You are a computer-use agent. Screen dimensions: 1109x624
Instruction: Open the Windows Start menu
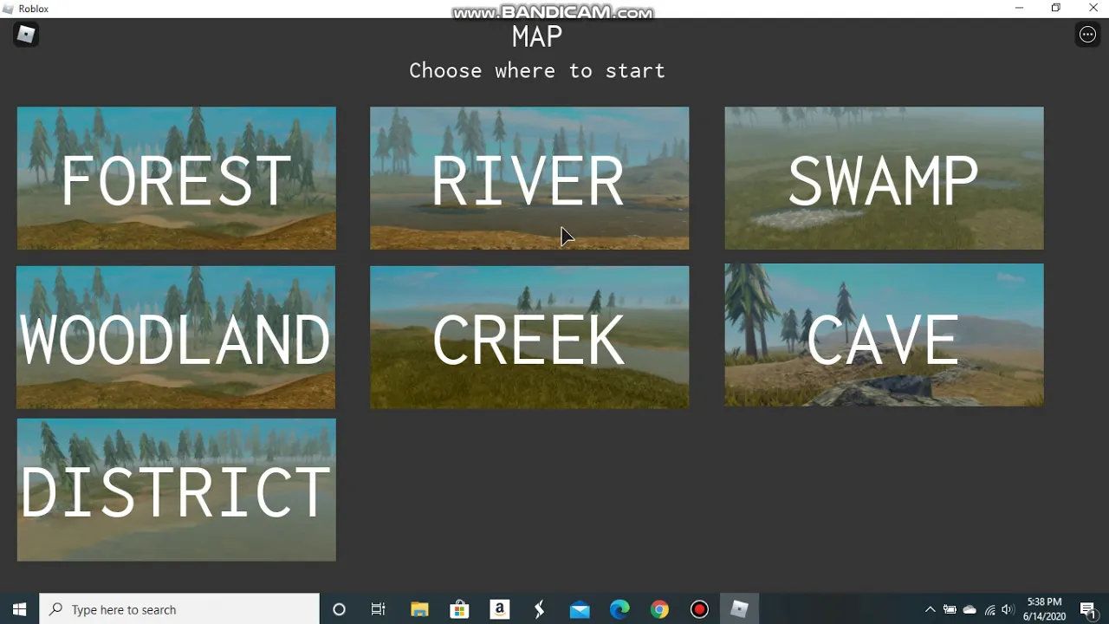20,609
